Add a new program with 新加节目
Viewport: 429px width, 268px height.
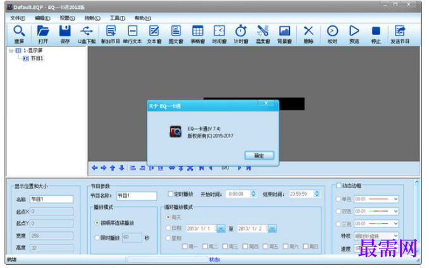[111, 31]
